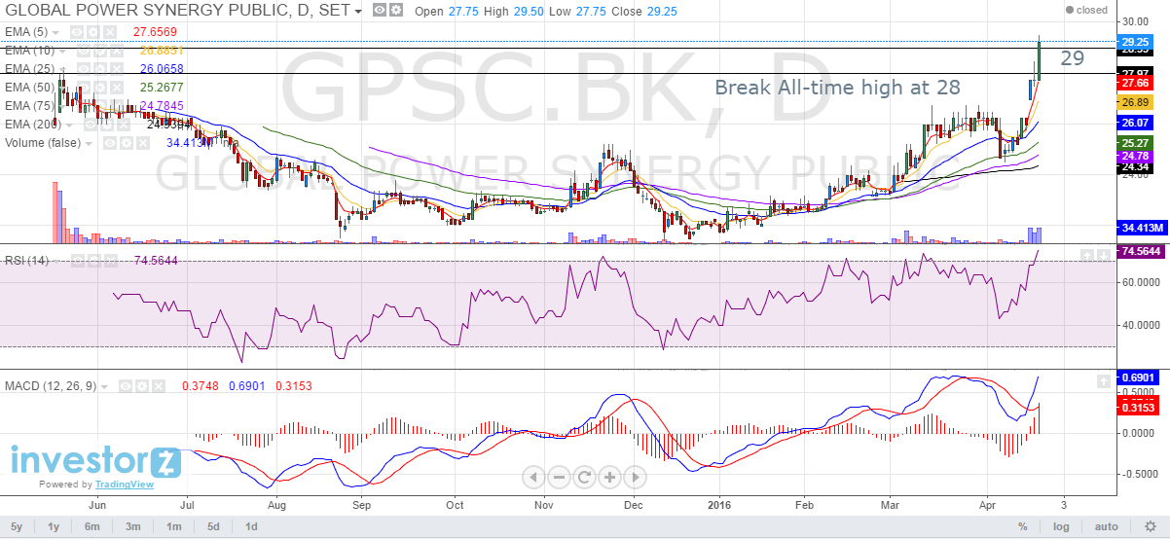
Task: Zoom in chart with plus button
Action: (609, 477)
